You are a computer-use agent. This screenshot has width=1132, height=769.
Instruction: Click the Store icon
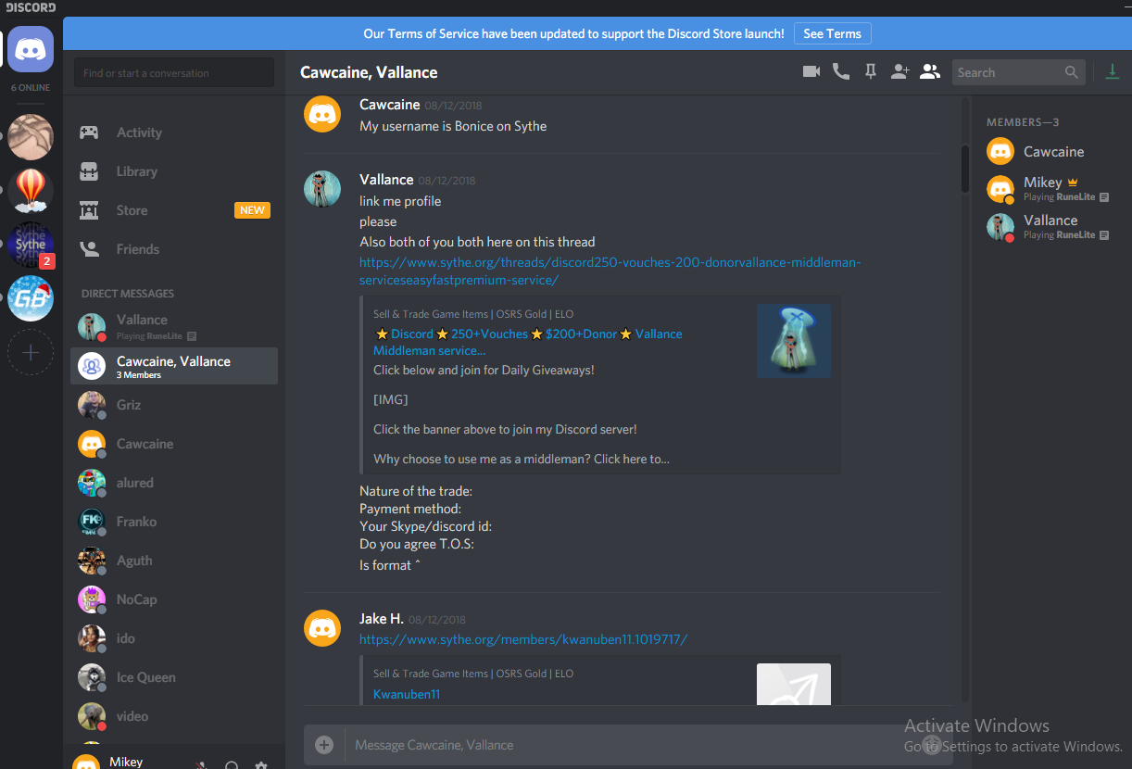pyautogui.click(x=89, y=210)
